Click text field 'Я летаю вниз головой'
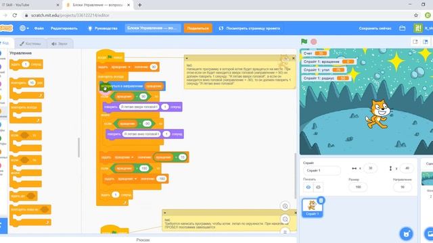 (x=141, y=134)
